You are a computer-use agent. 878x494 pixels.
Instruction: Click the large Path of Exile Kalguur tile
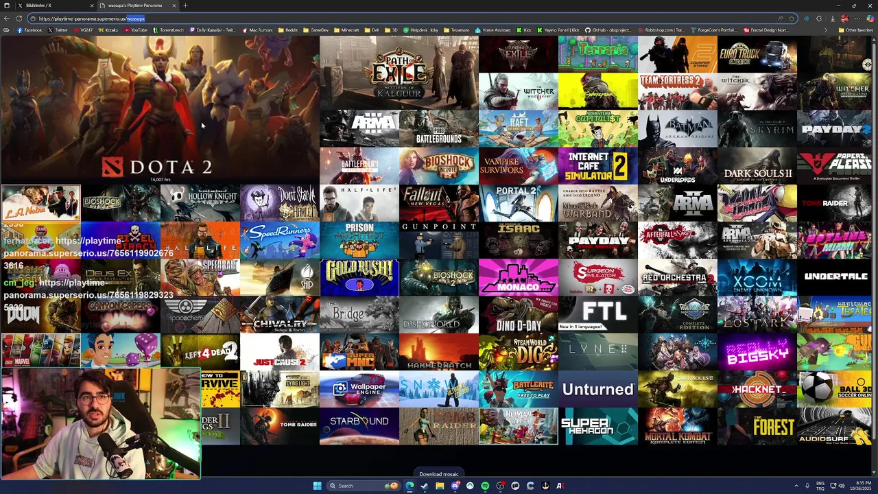tap(399, 73)
